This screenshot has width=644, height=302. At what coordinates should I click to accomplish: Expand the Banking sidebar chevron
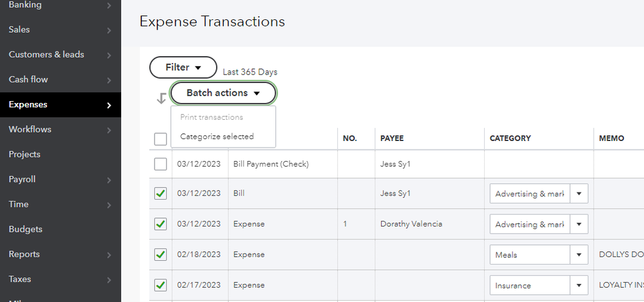(108, 6)
